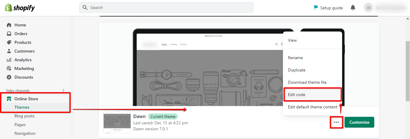Open Blog posts under Online Store
The image size is (410, 139).
[24, 116]
